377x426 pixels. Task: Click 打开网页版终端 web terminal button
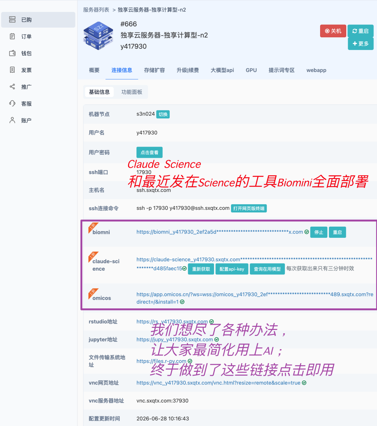coord(249,208)
